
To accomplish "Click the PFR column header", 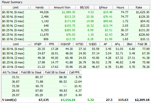I will [52, 44].
